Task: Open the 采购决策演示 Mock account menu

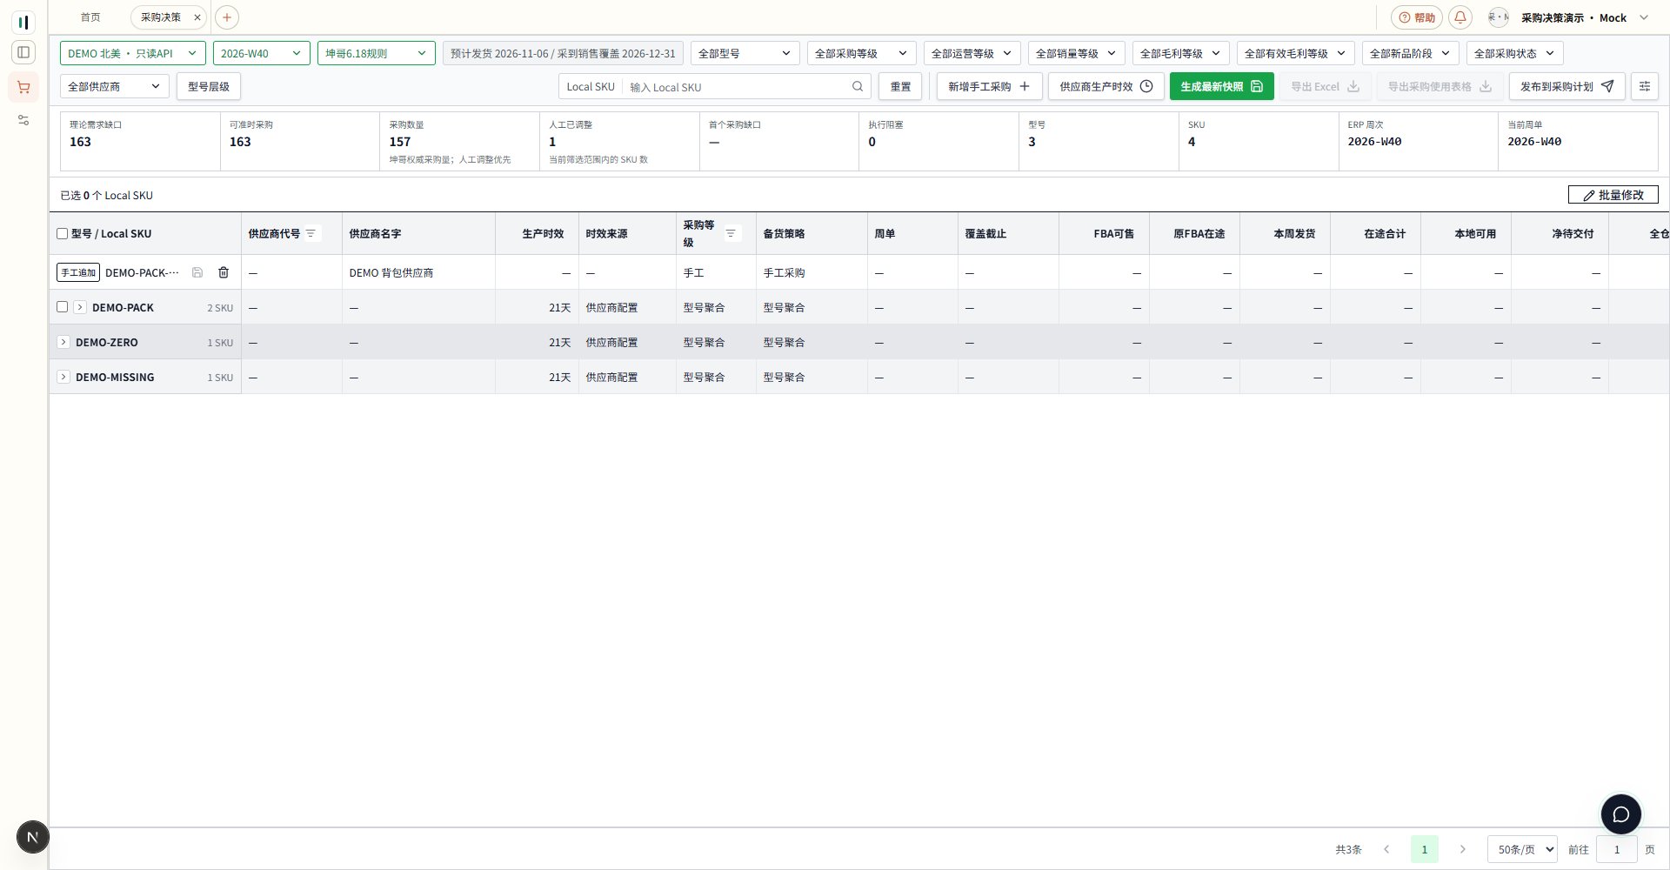Action: pyautogui.click(x=1571, y=17)
